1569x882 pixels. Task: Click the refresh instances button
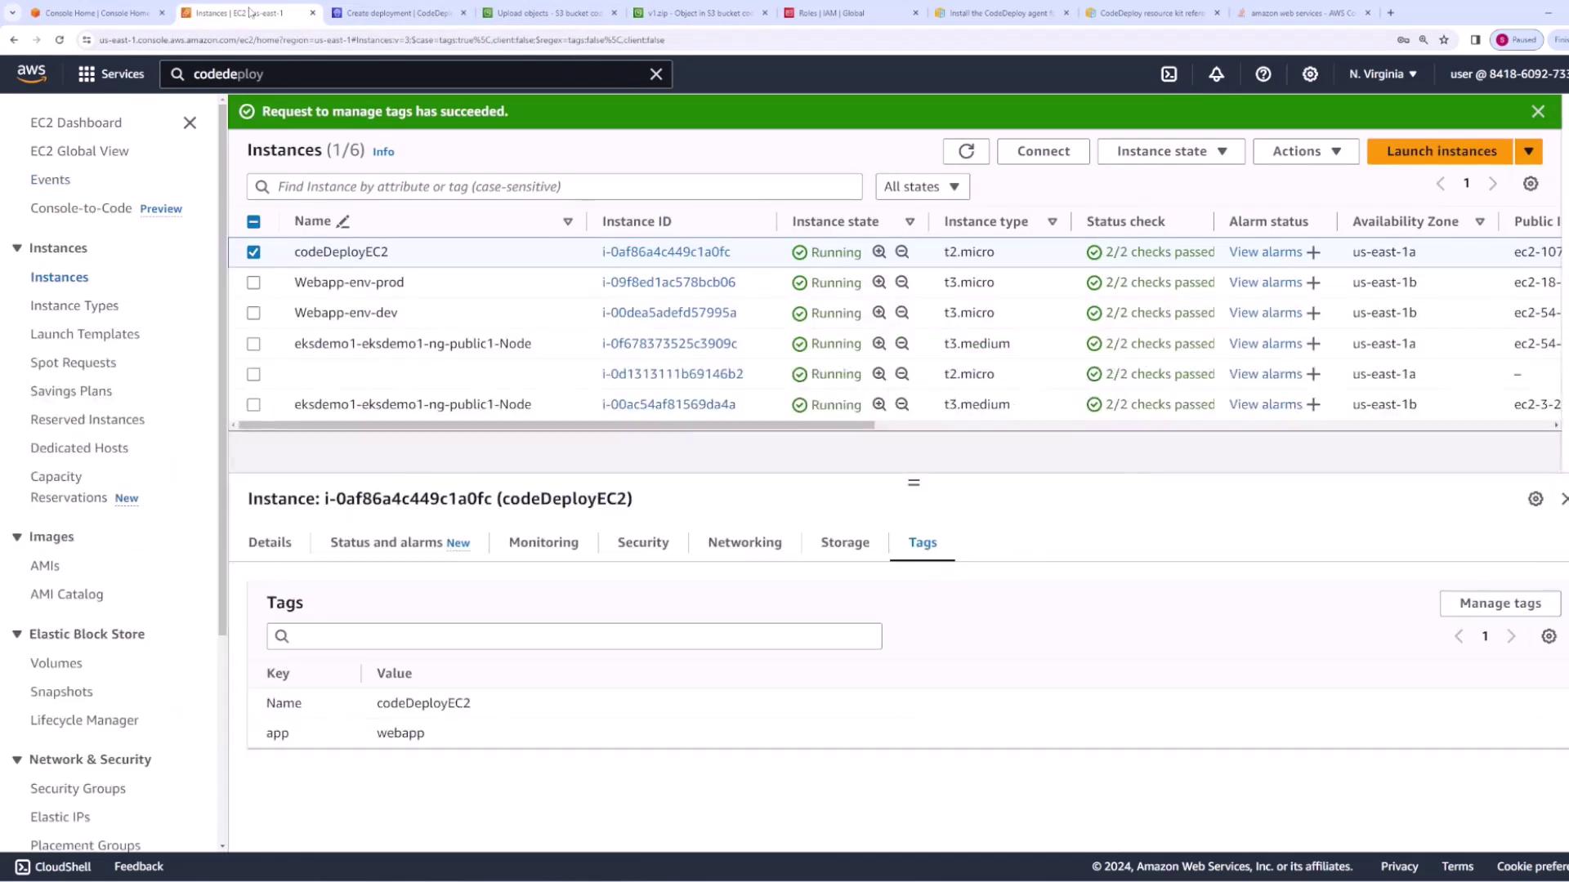pos(966,151)
